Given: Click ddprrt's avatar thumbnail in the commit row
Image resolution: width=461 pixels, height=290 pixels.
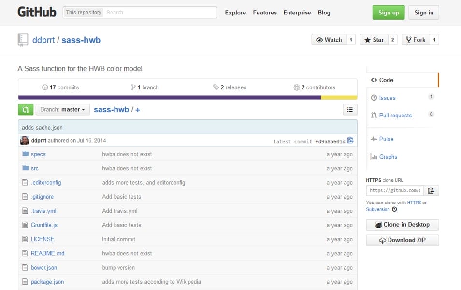Looking at the screenshot, I should 25,140.
